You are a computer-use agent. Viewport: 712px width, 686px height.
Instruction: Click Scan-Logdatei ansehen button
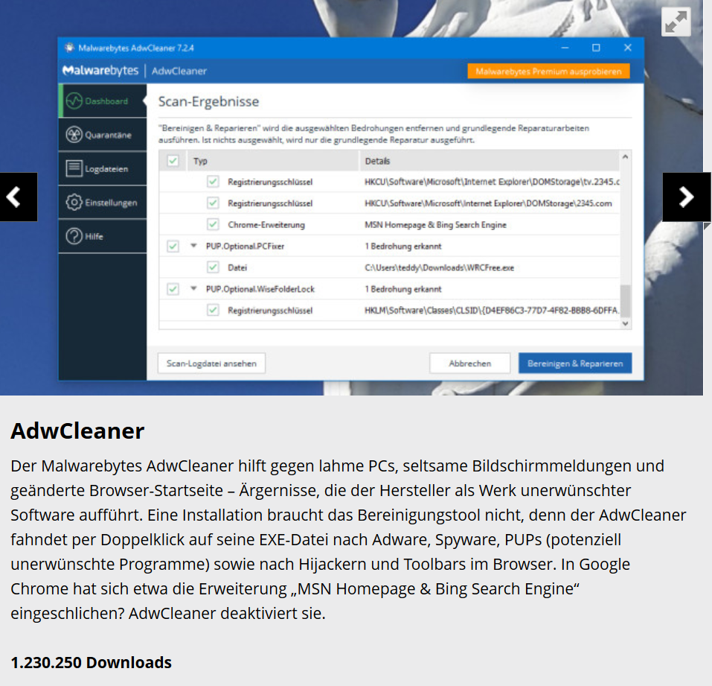click(x=211, y=363)
